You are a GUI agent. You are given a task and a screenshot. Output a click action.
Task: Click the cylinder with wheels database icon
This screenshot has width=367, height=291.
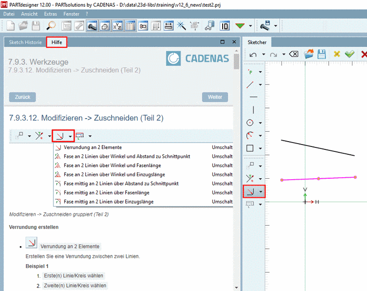[210, 26]
